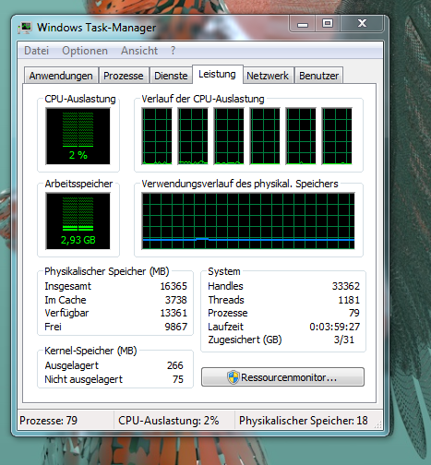The height and width of the screenshot is (465, 431).
Task: Click the Laufzeit value 0:03:59:27
Action: pyautogui.click(x=335, y=327)
